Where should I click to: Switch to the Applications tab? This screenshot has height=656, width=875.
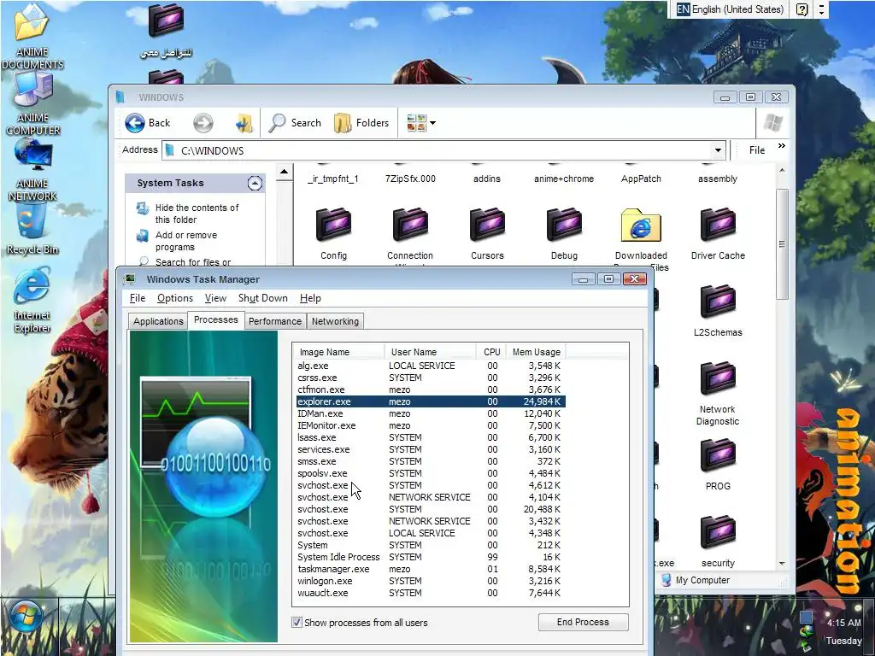tap(158, 321)
